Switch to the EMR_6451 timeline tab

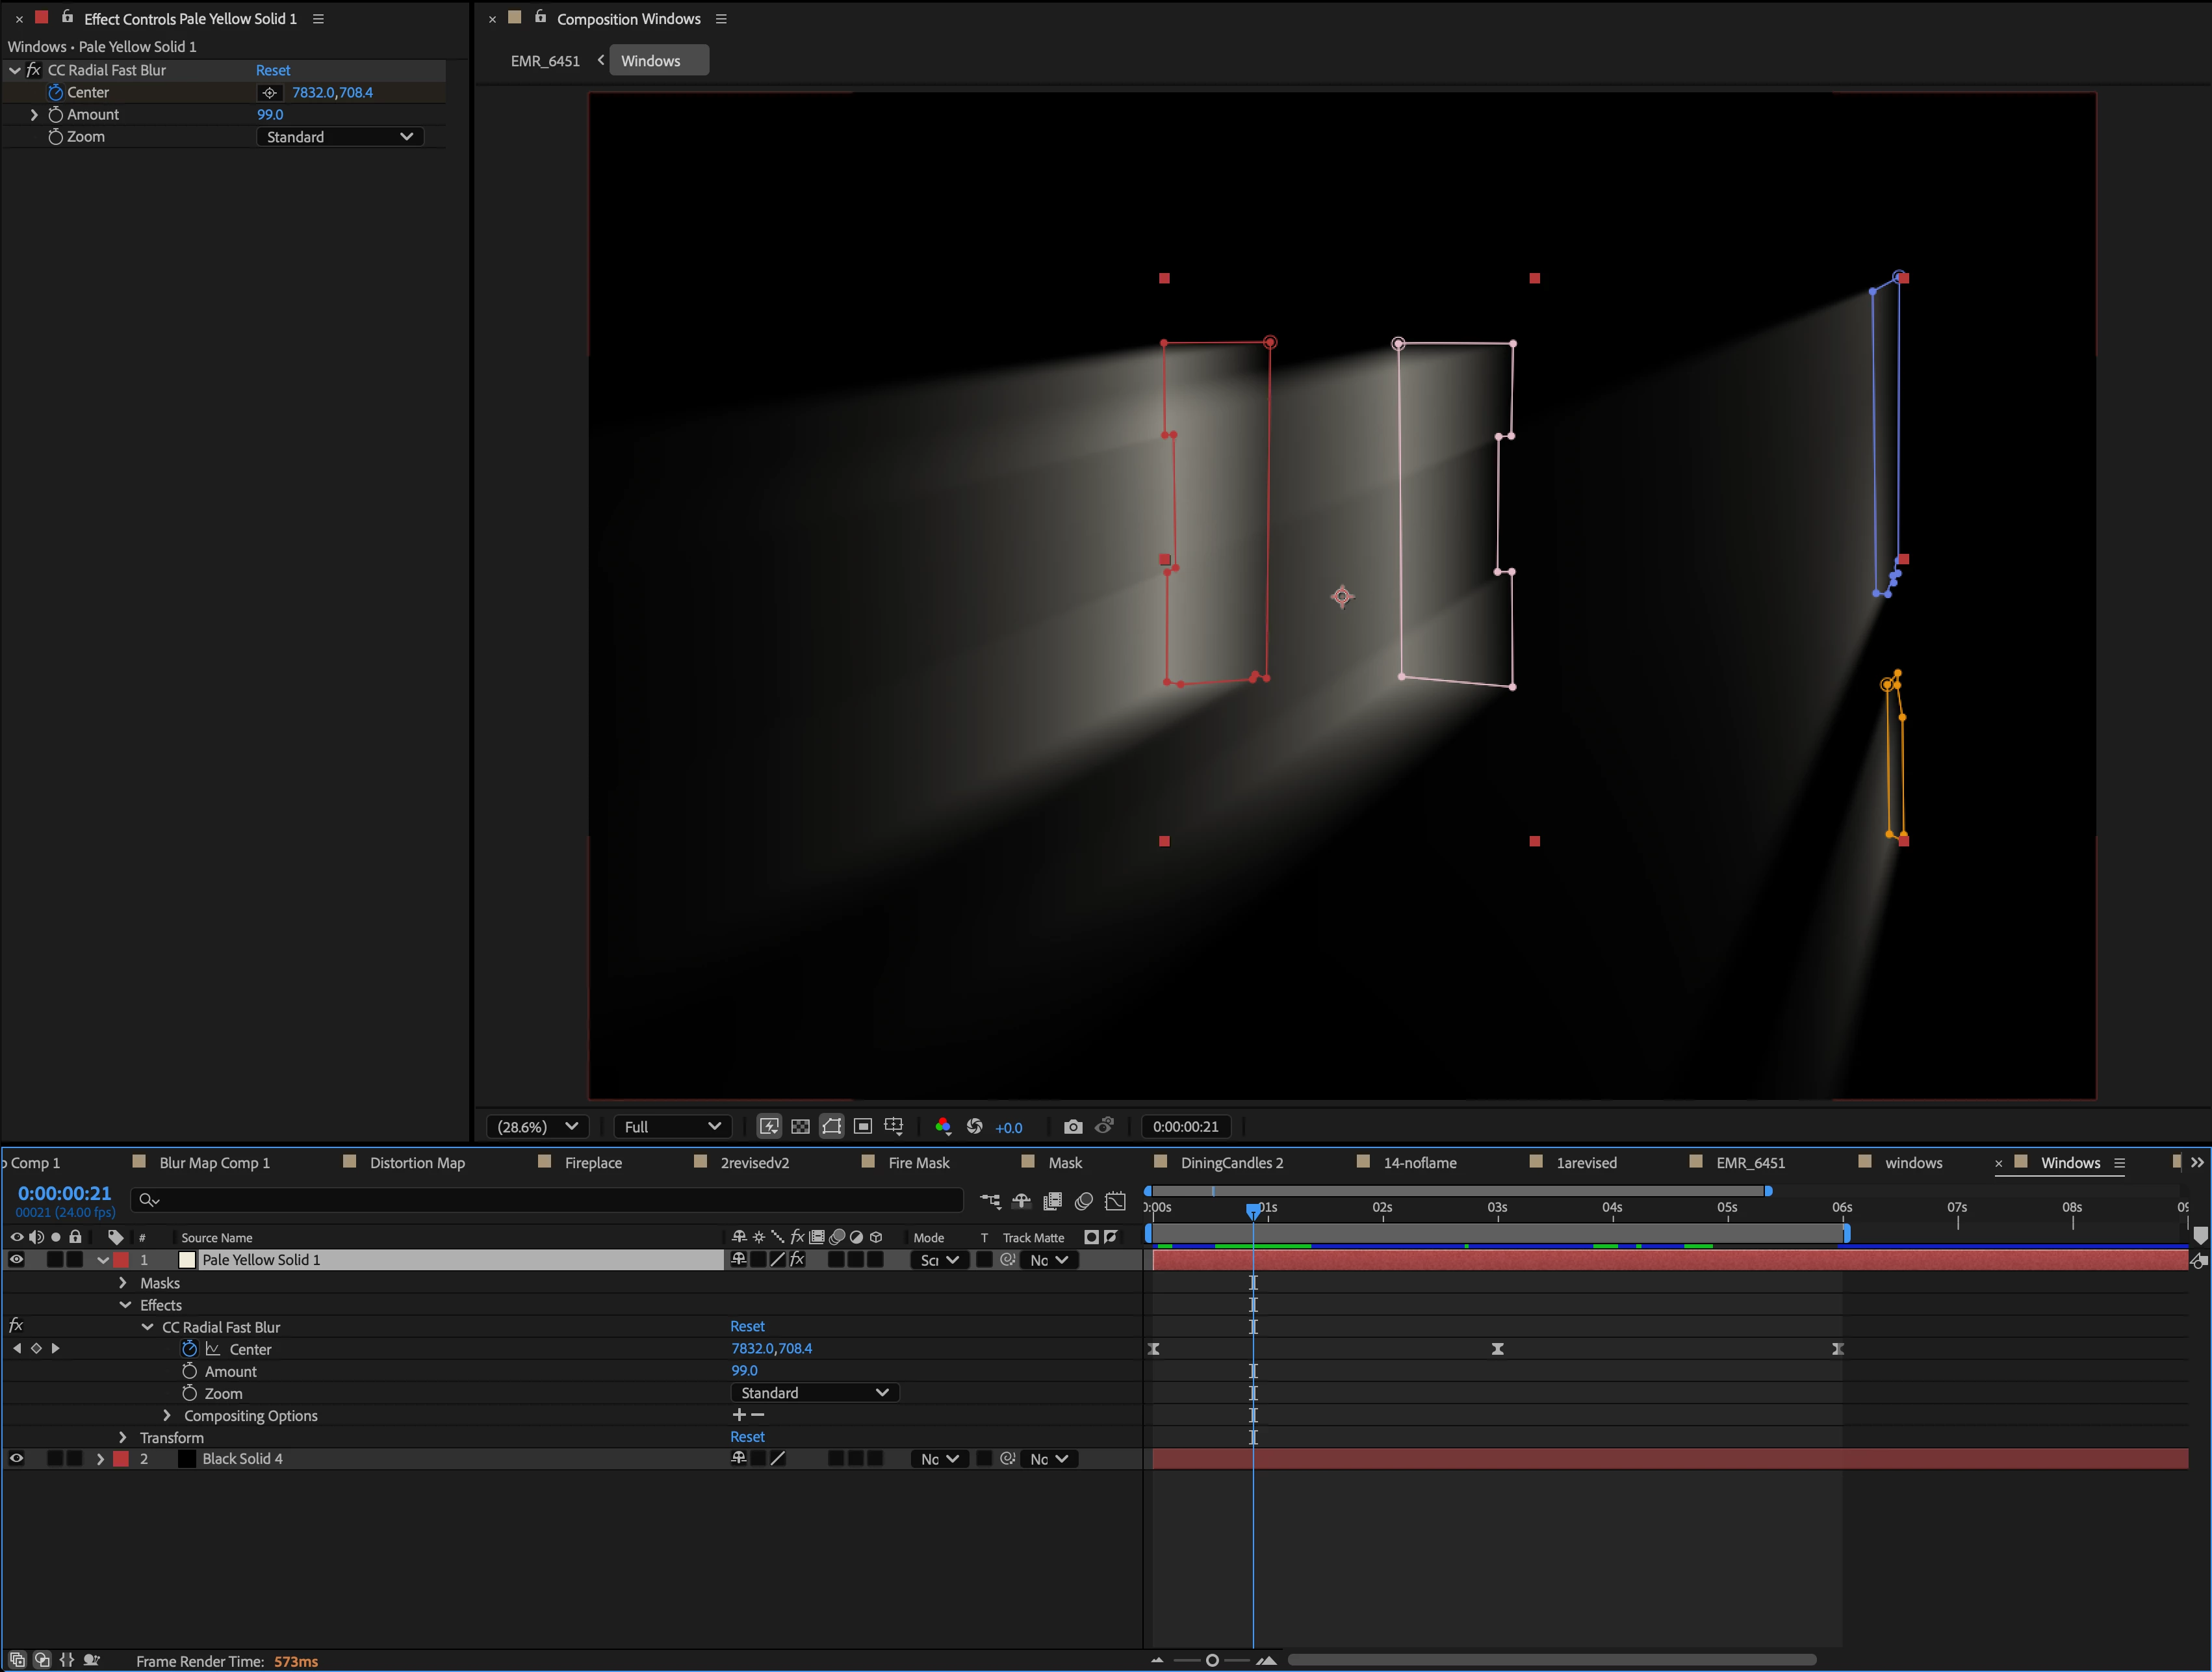click(1750, 1163)
